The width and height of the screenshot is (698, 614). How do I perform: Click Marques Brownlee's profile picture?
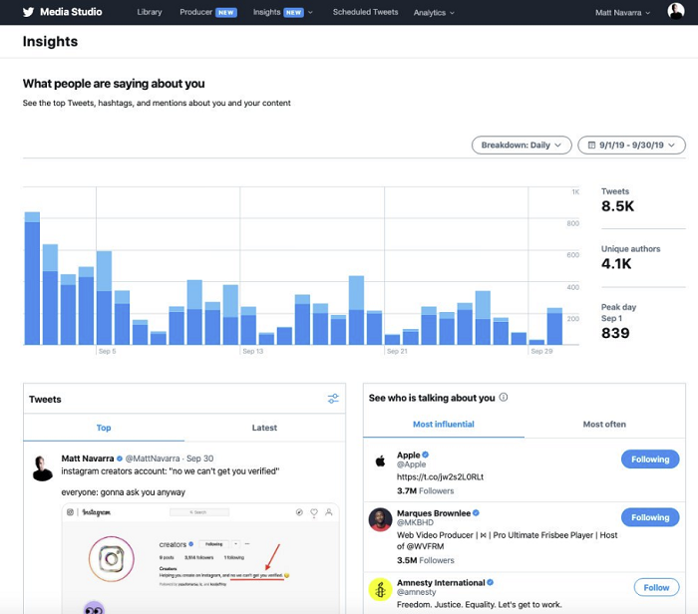pos(380,518)
